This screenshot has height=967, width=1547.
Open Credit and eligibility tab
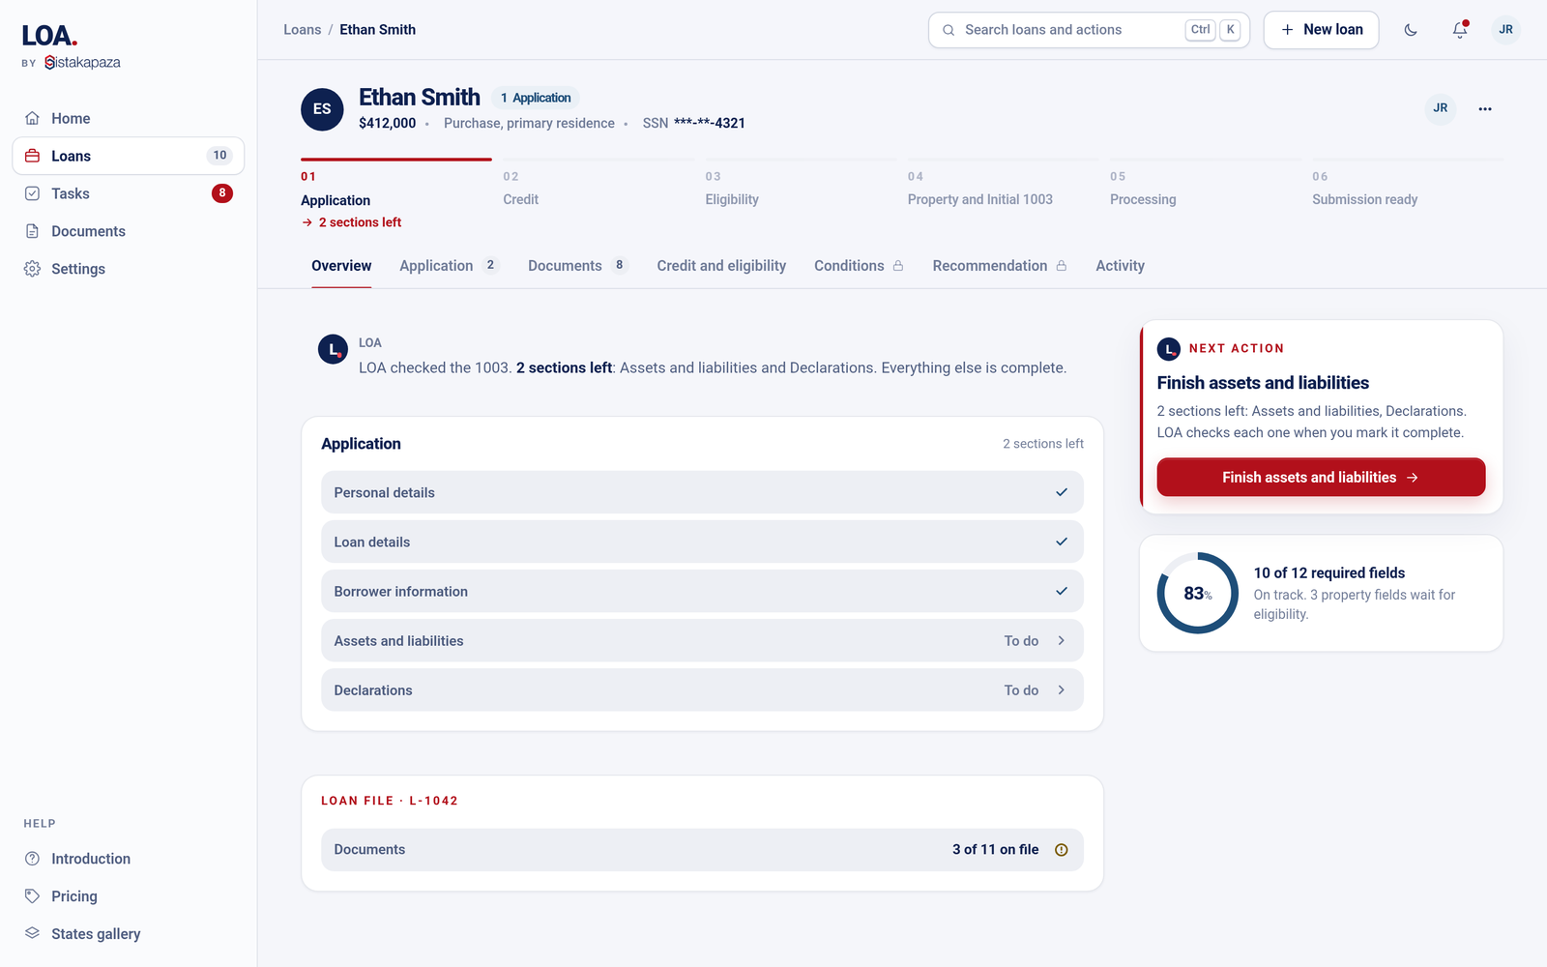point(721,266)
